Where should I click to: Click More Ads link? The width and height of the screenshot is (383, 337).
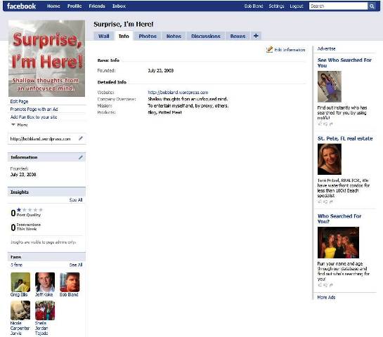coord(326,297)
